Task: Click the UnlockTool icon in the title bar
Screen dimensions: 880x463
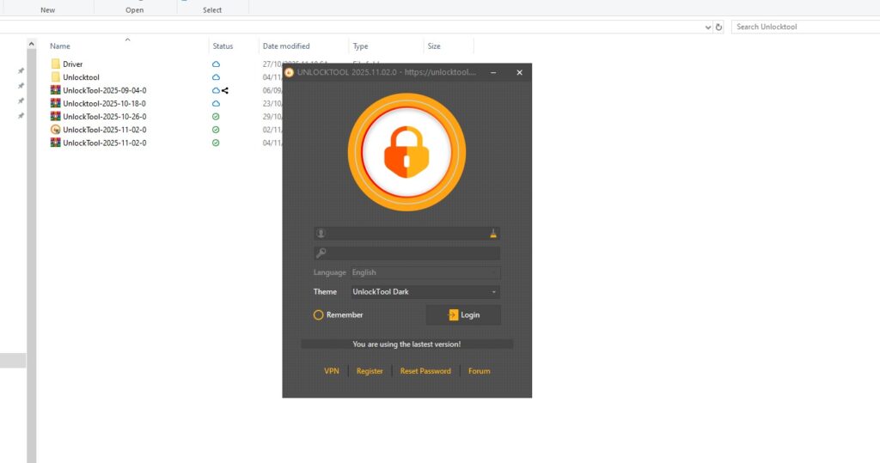Action: [290, 73]
